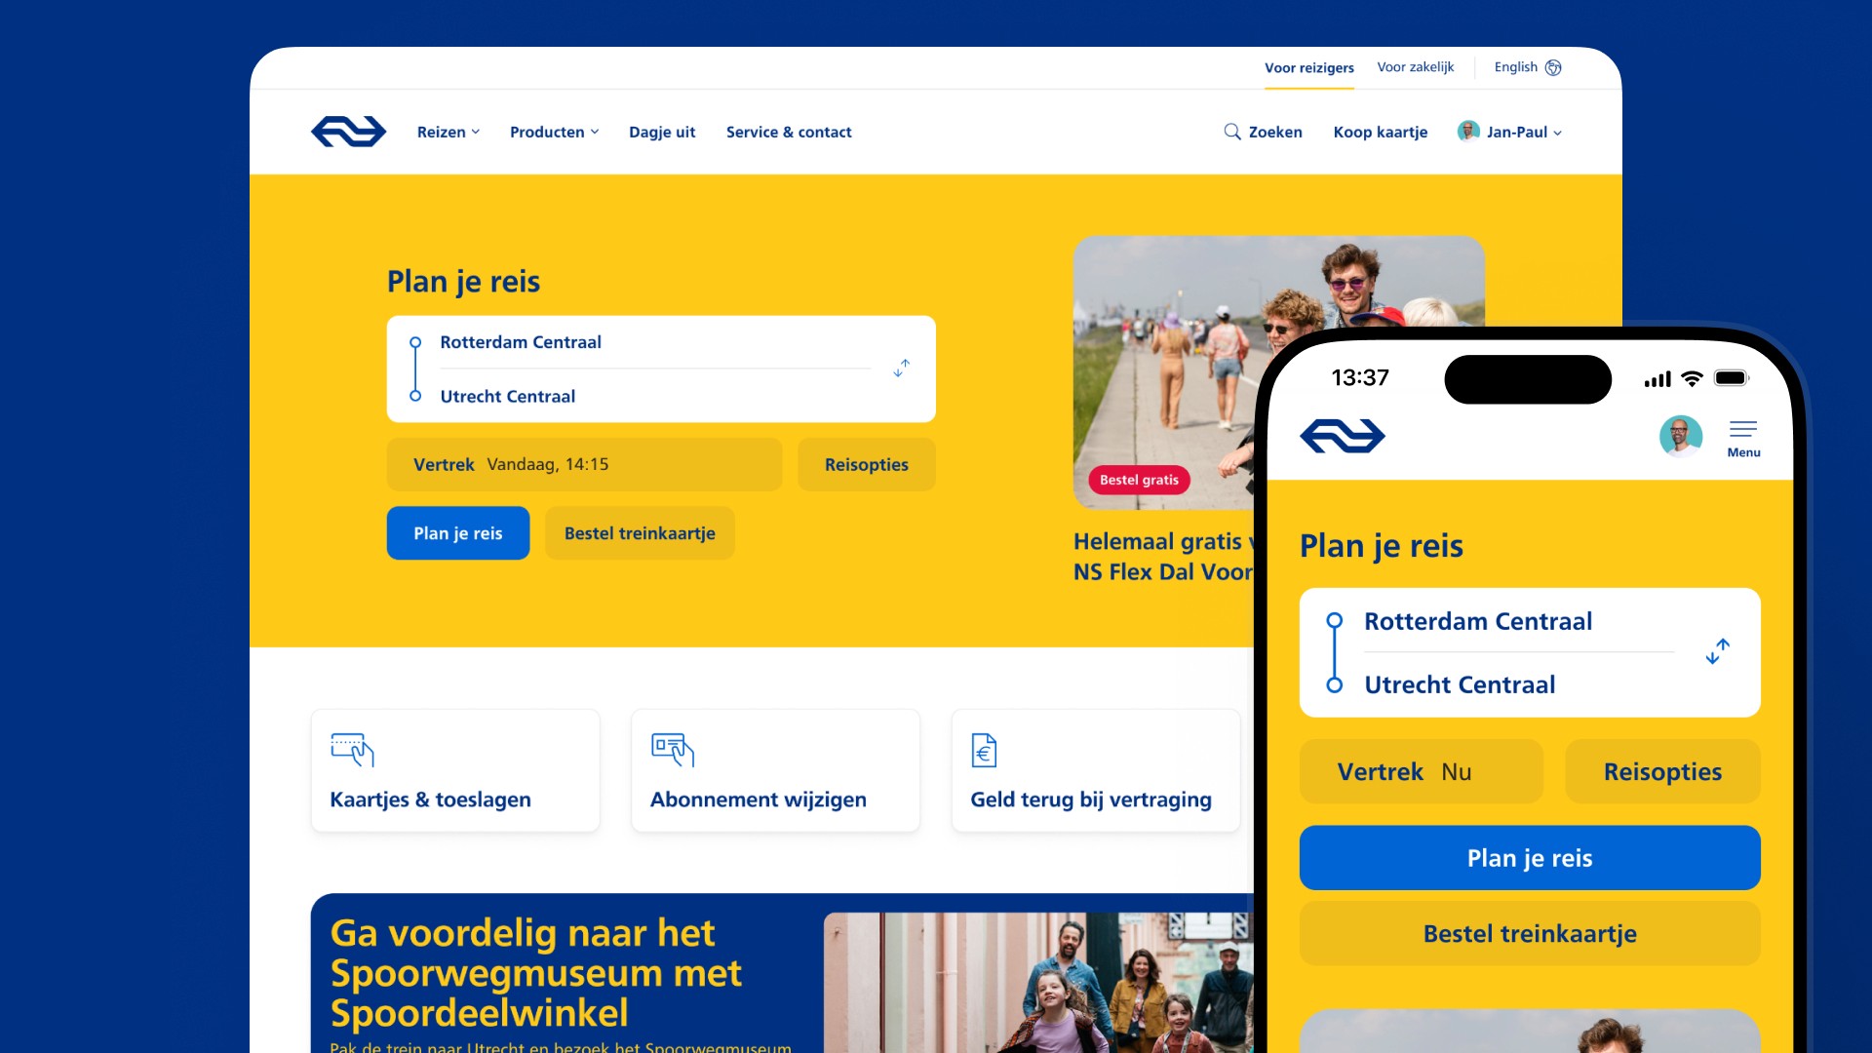Tap Bestel treinkaartje on the mobile screen

1530,933
